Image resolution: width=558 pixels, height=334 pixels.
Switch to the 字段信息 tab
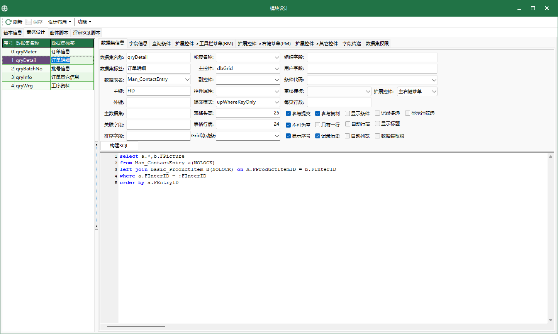tap(138, 44)
